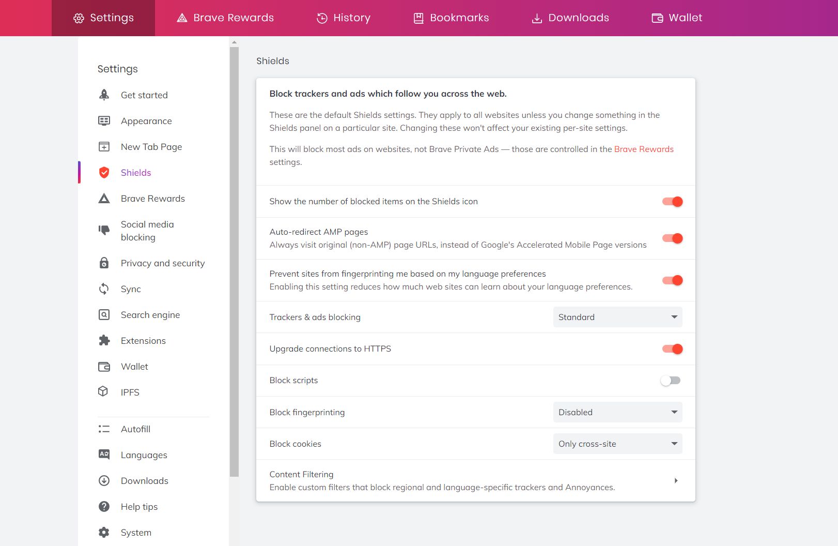Screen dimensions: 838x546
Task: Click the Search engine magnifier icon
Action: (x=104, y=314)
